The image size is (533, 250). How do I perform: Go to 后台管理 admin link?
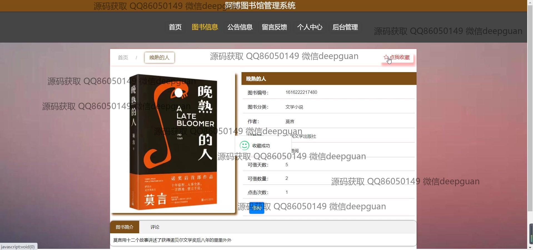pos(345,27)
